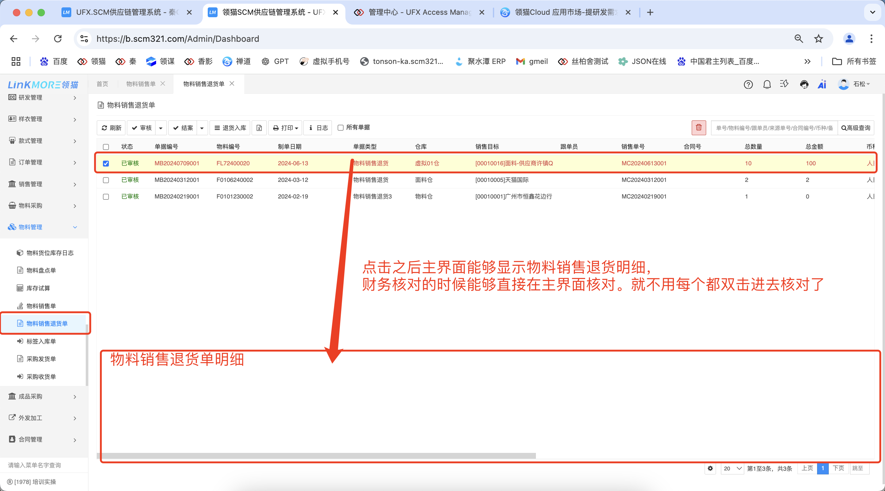Open the AI assistant

click(x=821, y=84)
